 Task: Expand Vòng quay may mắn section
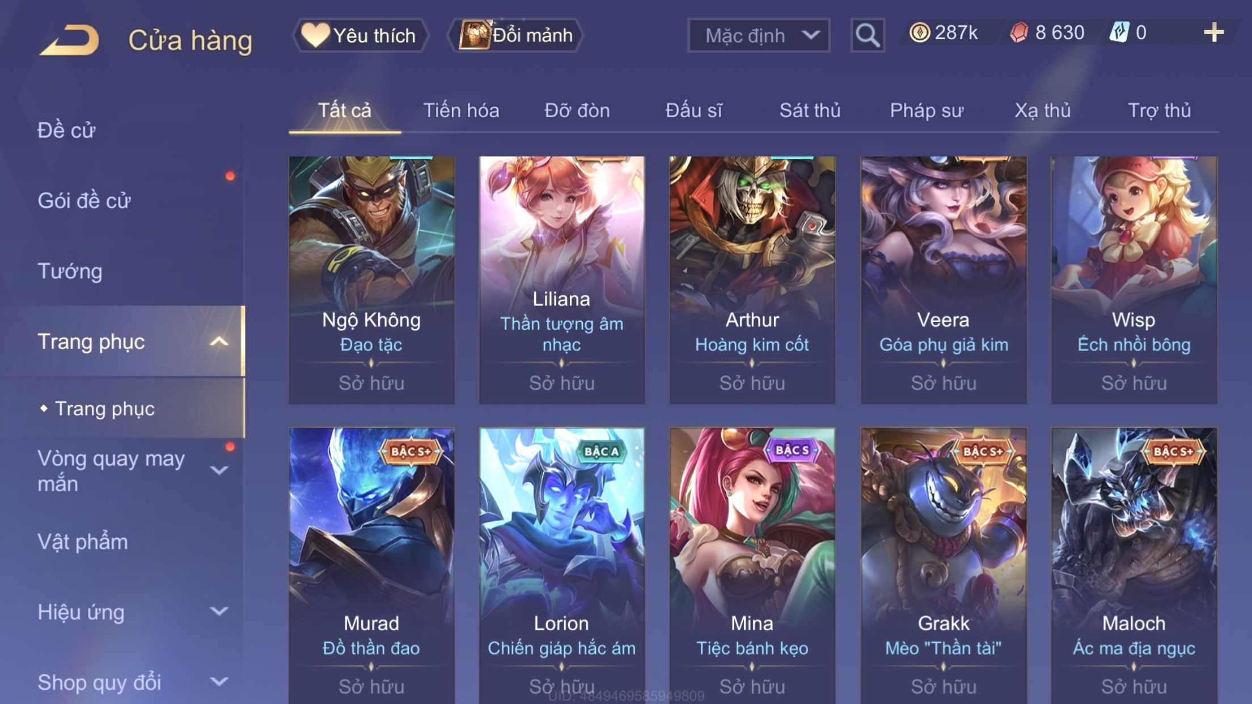tap(219, 470)
